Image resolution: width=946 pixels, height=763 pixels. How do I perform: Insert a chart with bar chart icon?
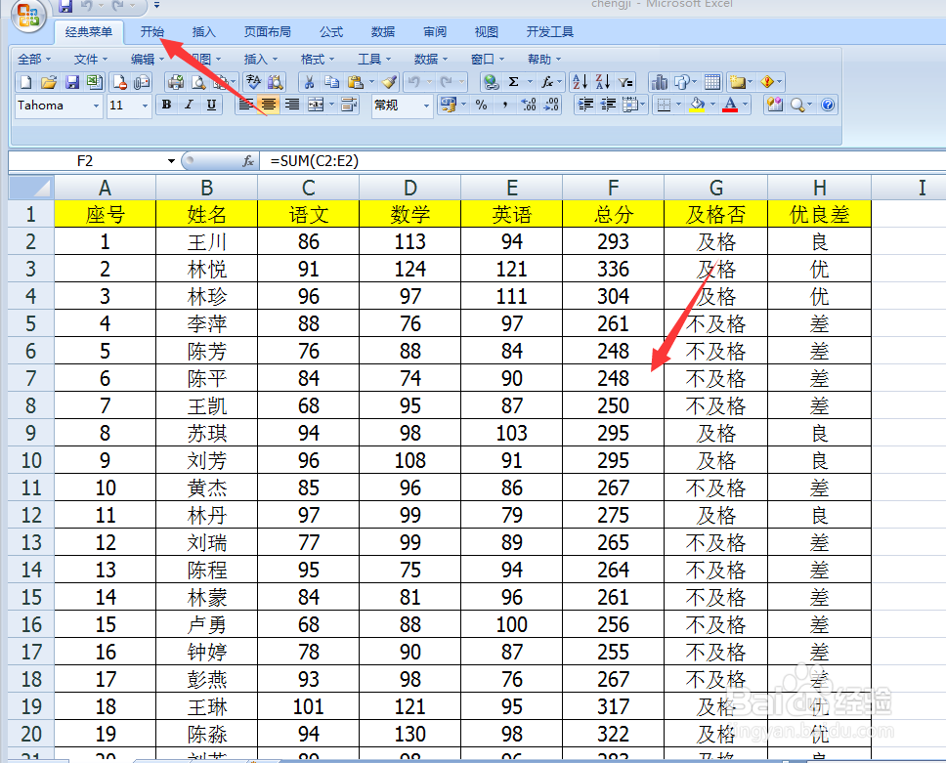(660, 82)
